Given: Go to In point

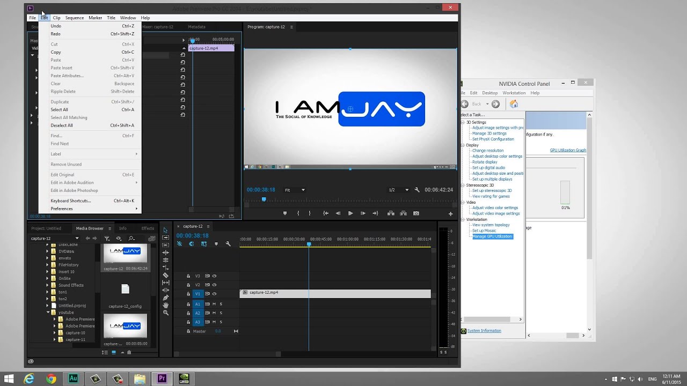Looking at the screenshot, I should pos(325,213).
